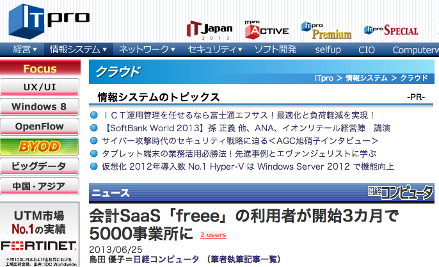Select the BYOD focus button

click(x=40, y=147)
